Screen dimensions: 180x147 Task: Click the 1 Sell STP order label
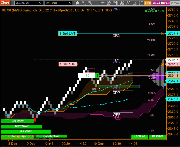coord(68,64)
